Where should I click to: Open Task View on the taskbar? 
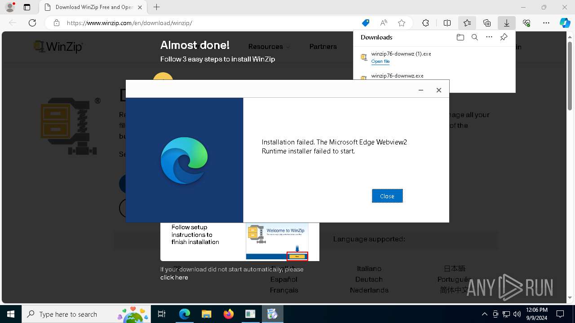point(162,314)
